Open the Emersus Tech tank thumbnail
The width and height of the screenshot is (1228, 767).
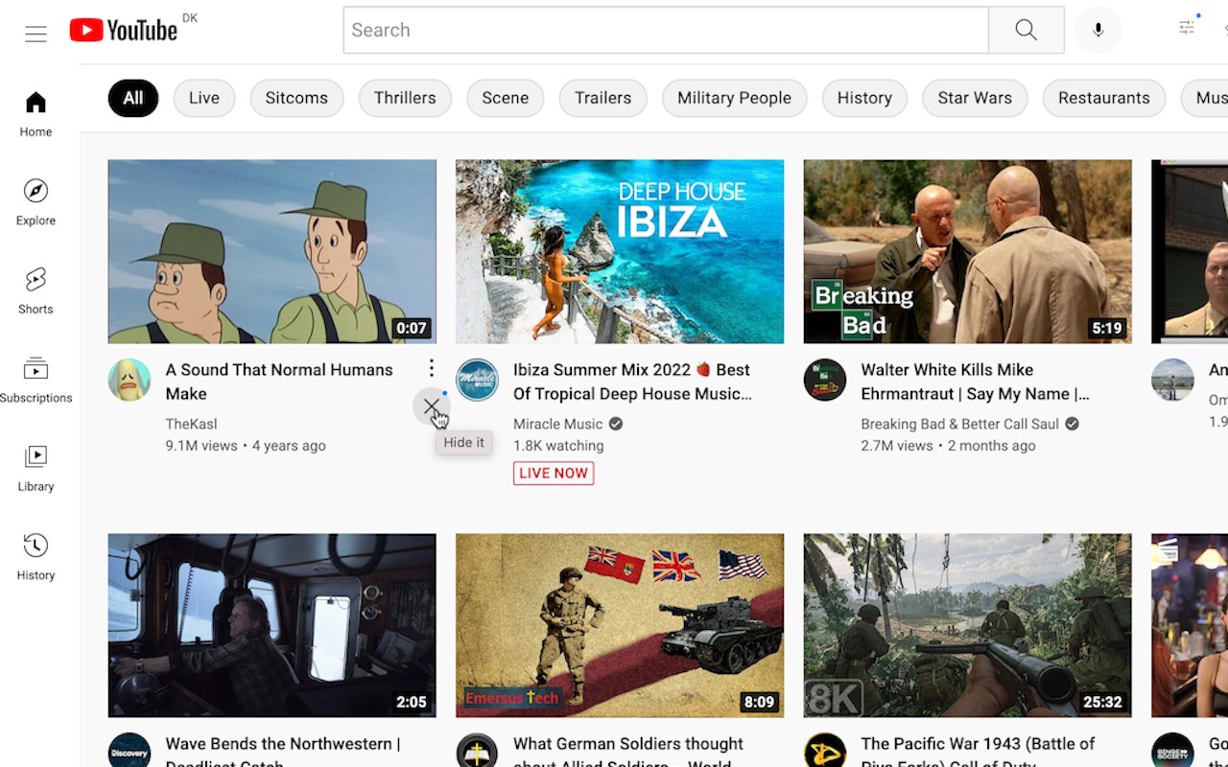[x=620, y=625]
